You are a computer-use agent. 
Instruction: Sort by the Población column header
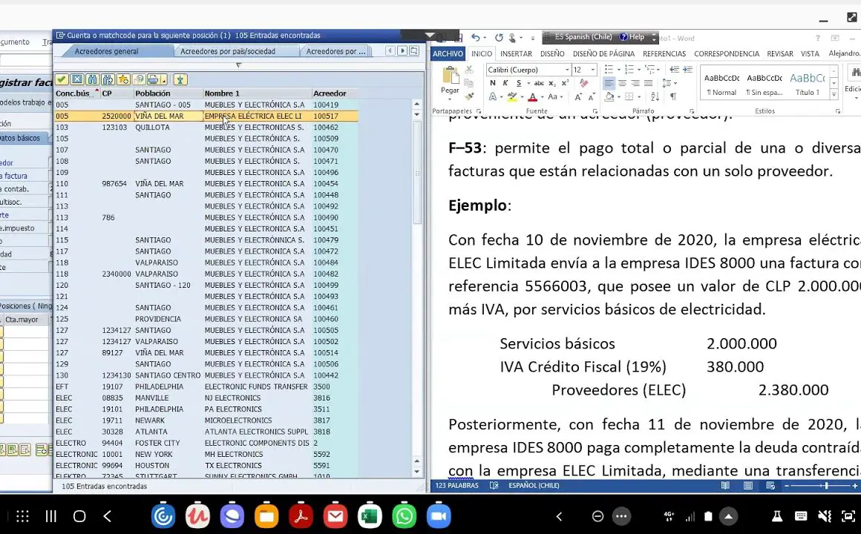[168, 93]
